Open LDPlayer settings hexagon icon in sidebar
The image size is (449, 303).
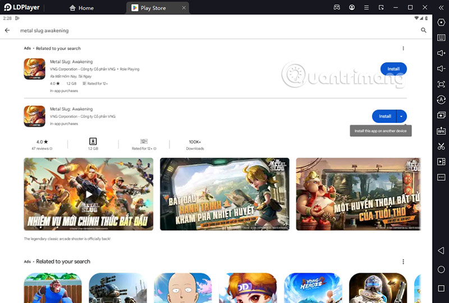[x=441, y=22]
